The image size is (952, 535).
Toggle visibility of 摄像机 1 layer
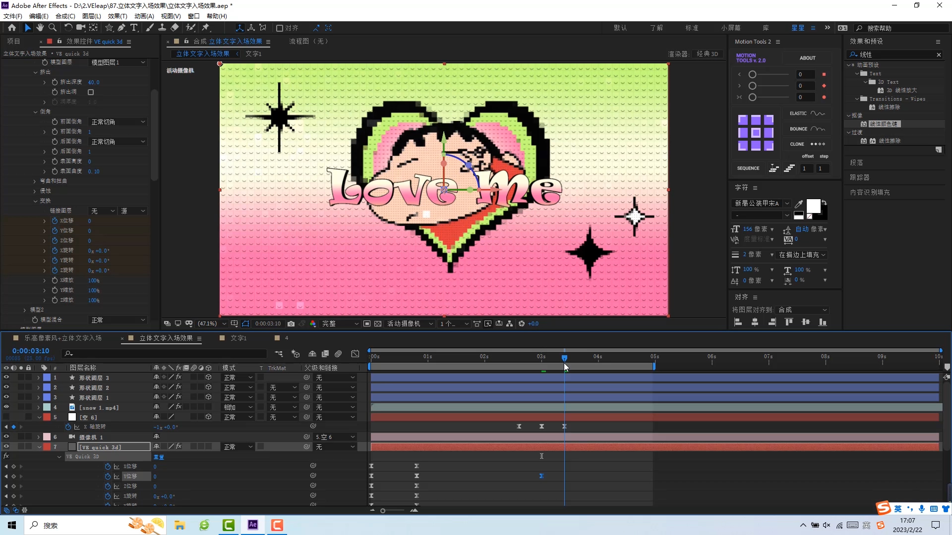pyautogui.click(x=6, y=437)
